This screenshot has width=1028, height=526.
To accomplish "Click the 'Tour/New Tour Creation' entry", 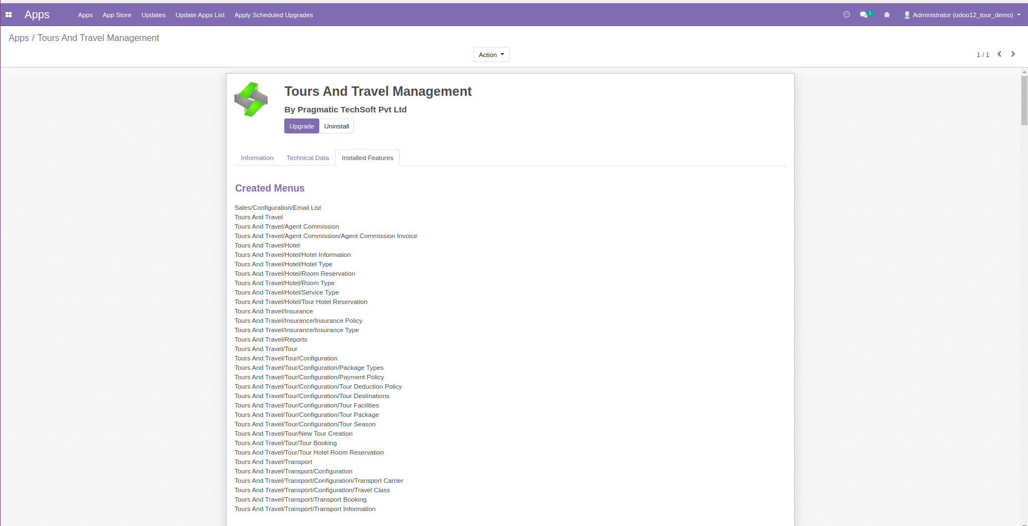I will 293,434.
